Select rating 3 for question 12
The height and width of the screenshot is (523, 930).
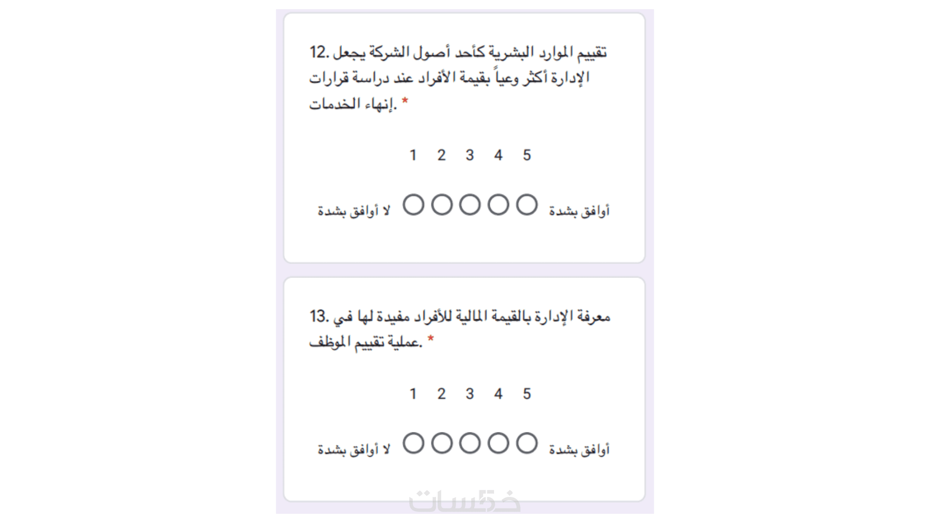(x=470, y=205)
